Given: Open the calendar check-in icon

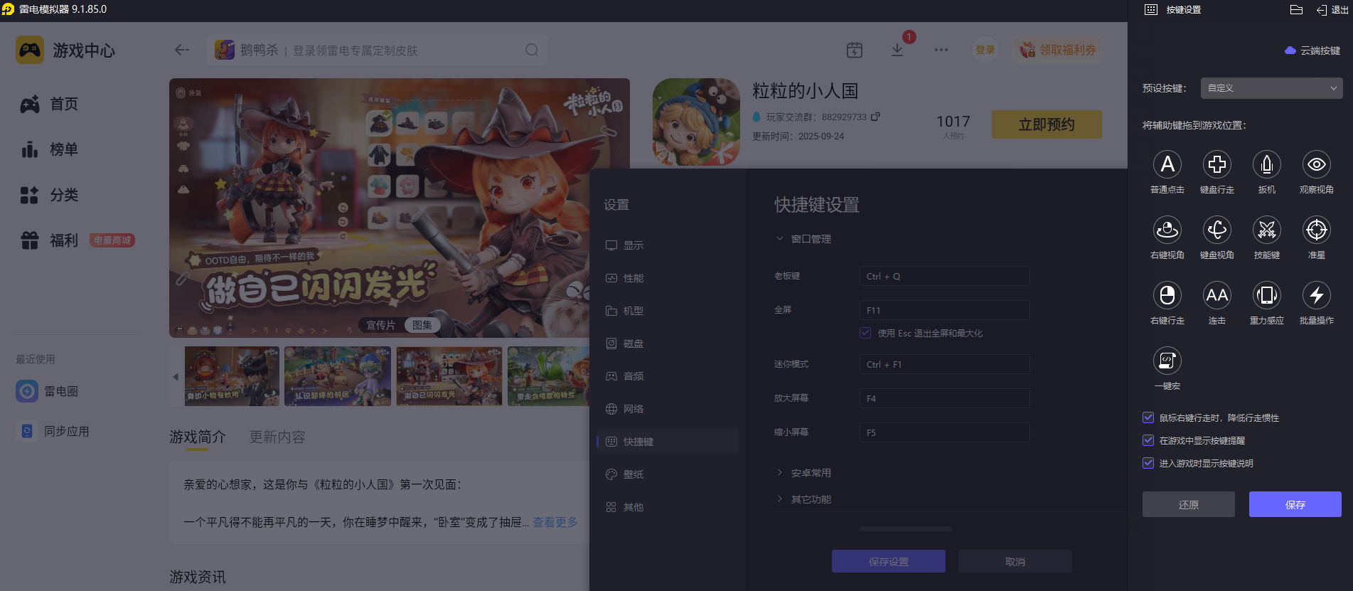Looking at the screenshot, I should (x=855, y=50).
